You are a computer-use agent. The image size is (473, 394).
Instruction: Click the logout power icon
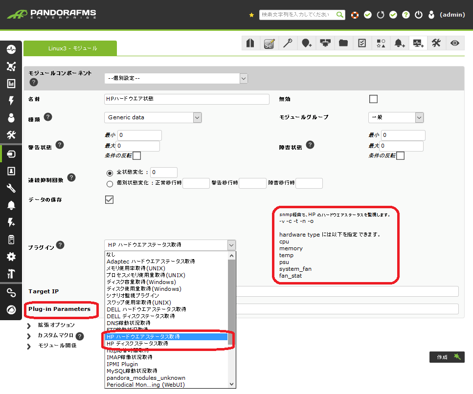419,15
